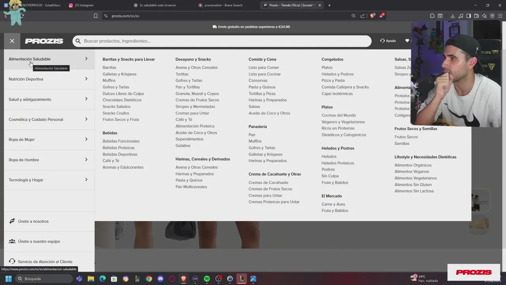The width and height of the screenshot is (506, 285).
Task: Expand Ropa de Mujer category
Action: [x=49, y=140]
